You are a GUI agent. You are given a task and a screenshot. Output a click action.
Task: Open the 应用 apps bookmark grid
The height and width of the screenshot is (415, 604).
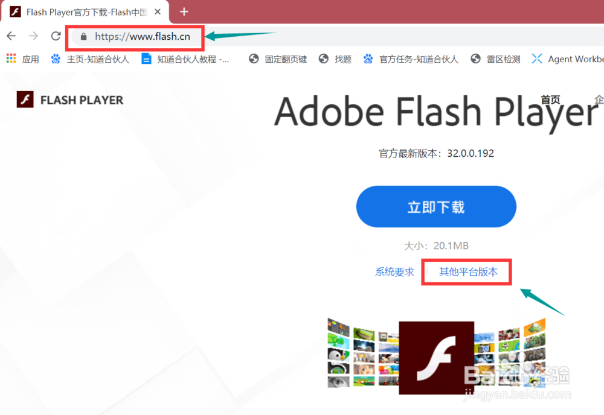coord(23,59)
